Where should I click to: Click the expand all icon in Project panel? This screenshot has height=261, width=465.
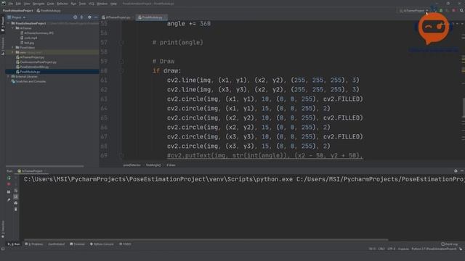(82, 17)
